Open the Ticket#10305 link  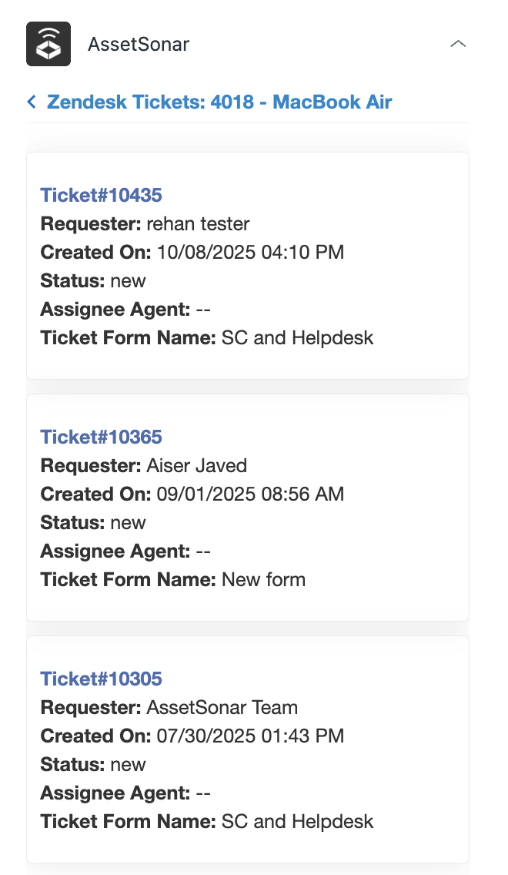[x=101, y=679]
